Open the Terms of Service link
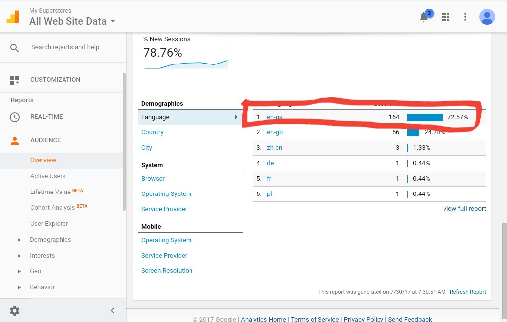Viewport: 507px width, 322px height. click(315, 319)
